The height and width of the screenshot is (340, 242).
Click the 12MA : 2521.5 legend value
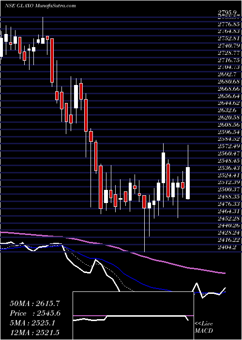coord(35,333)
